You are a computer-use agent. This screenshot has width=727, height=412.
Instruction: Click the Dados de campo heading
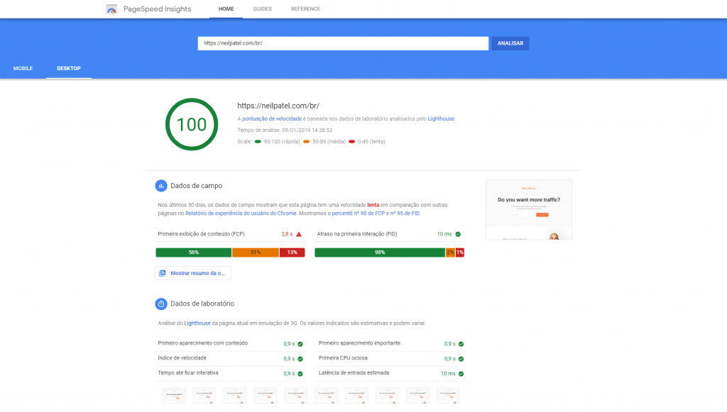196,186
